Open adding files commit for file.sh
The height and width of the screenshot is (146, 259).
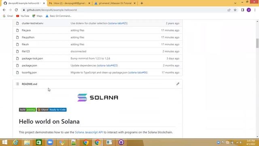(77, 44)
